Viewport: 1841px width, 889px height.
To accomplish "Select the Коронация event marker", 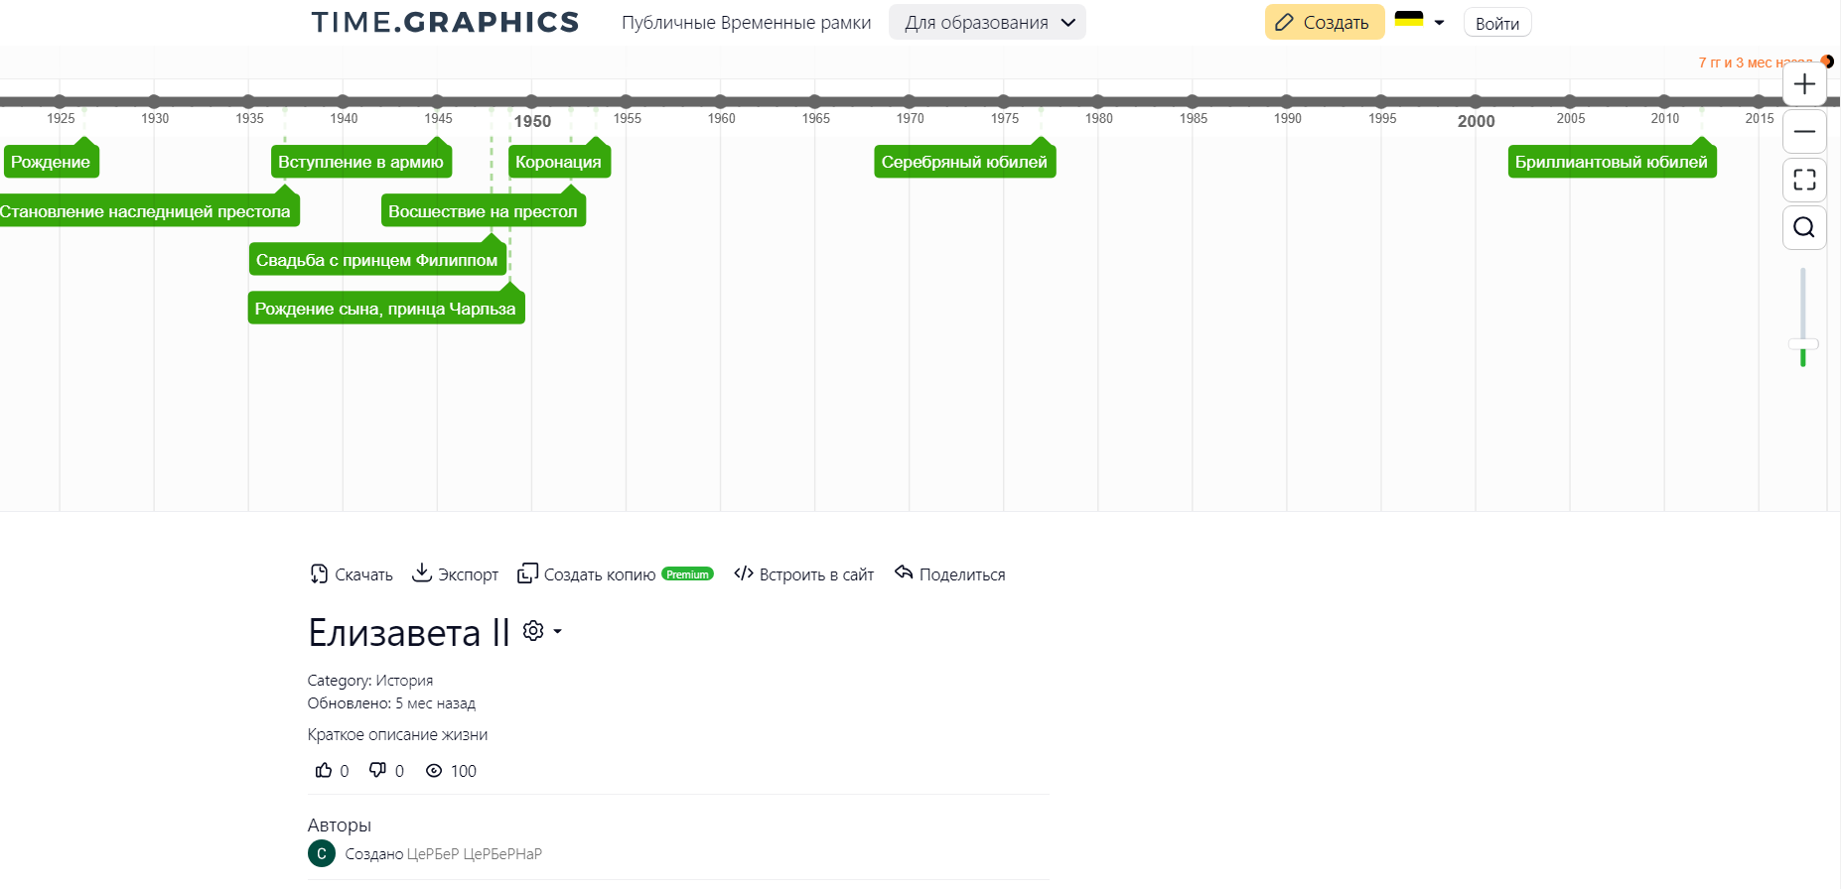I will [x=558, y=162].
